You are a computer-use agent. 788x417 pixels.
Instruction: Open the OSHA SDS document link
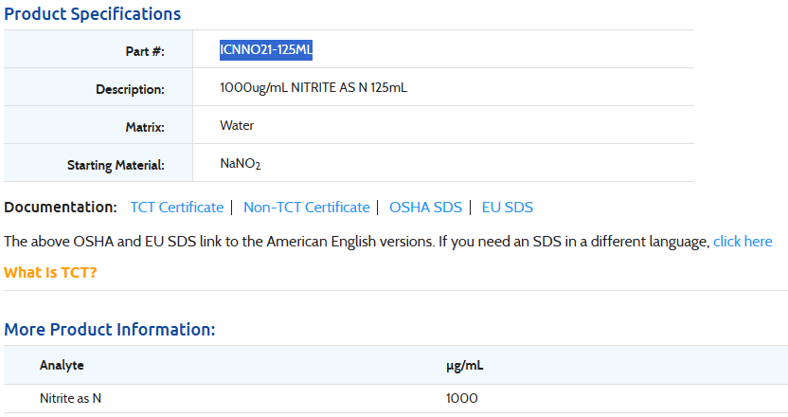click(x=425, y=208)
